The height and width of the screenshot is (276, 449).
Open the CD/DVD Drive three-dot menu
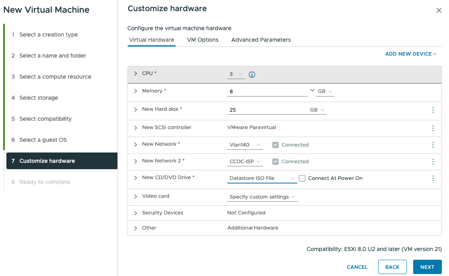point(433,178)
